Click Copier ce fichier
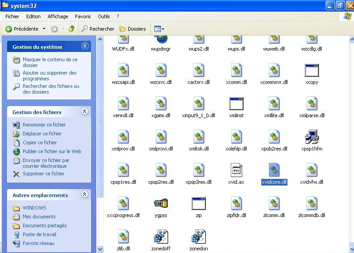Image resolution: width=354 pixels, height=253 pixels. point(40,142)
